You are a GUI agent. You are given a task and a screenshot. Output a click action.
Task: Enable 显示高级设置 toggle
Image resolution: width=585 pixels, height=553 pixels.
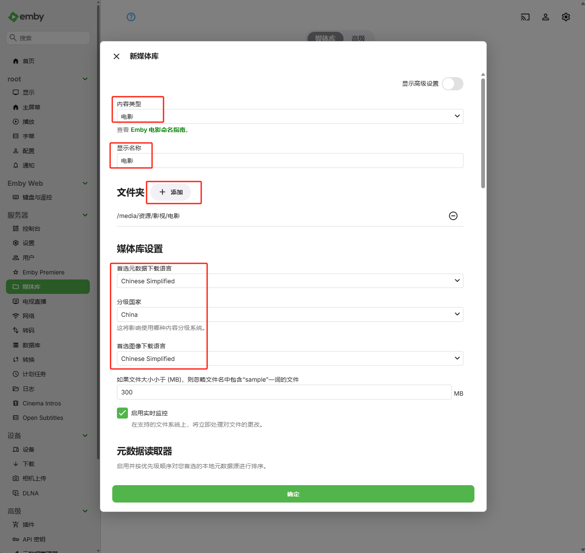(452, 84)
